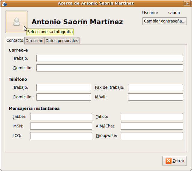Focus the AIM/iChat text field
192x171 pixels.
tap(152, 126)
